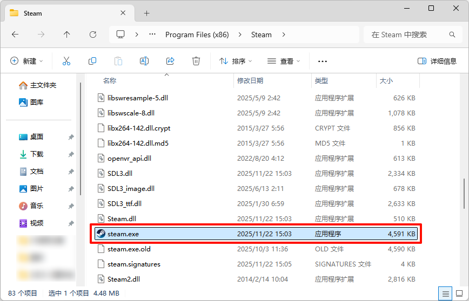Refresh the folder view
Screen dimensions: 469x301
click(x=93, y=35)
